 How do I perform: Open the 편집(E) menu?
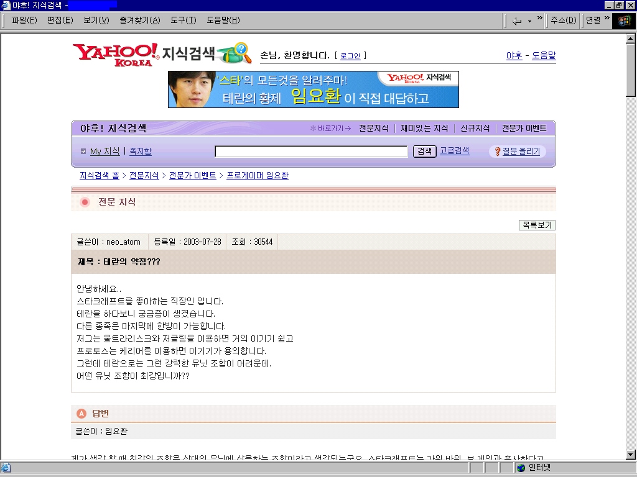60,20
